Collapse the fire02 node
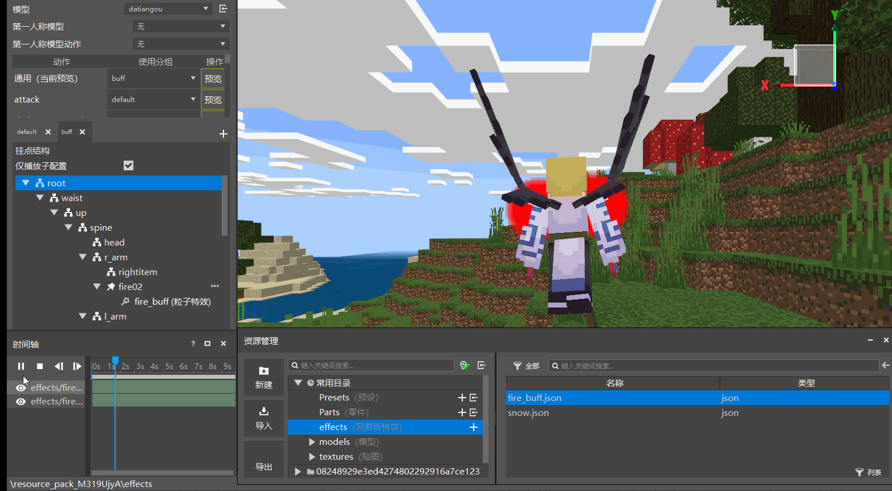 pos(97,287)
